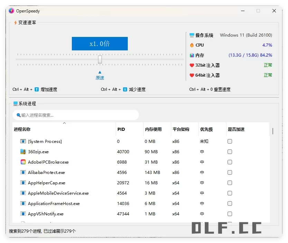Viewport: 288px width, 243px height.
Task: Click the 360zip.exe process icon
Action: tap(24, 152)
